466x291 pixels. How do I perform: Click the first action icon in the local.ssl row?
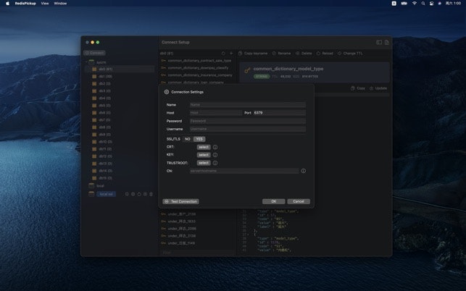click(127, 194)
